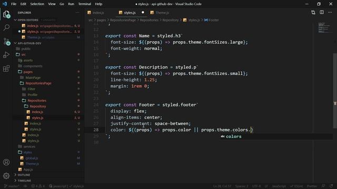Image resolution: width=337 pixels, height=189 pixels.
Task: Switch to the index.js editor tab
Action: click(x=98, y=13)
